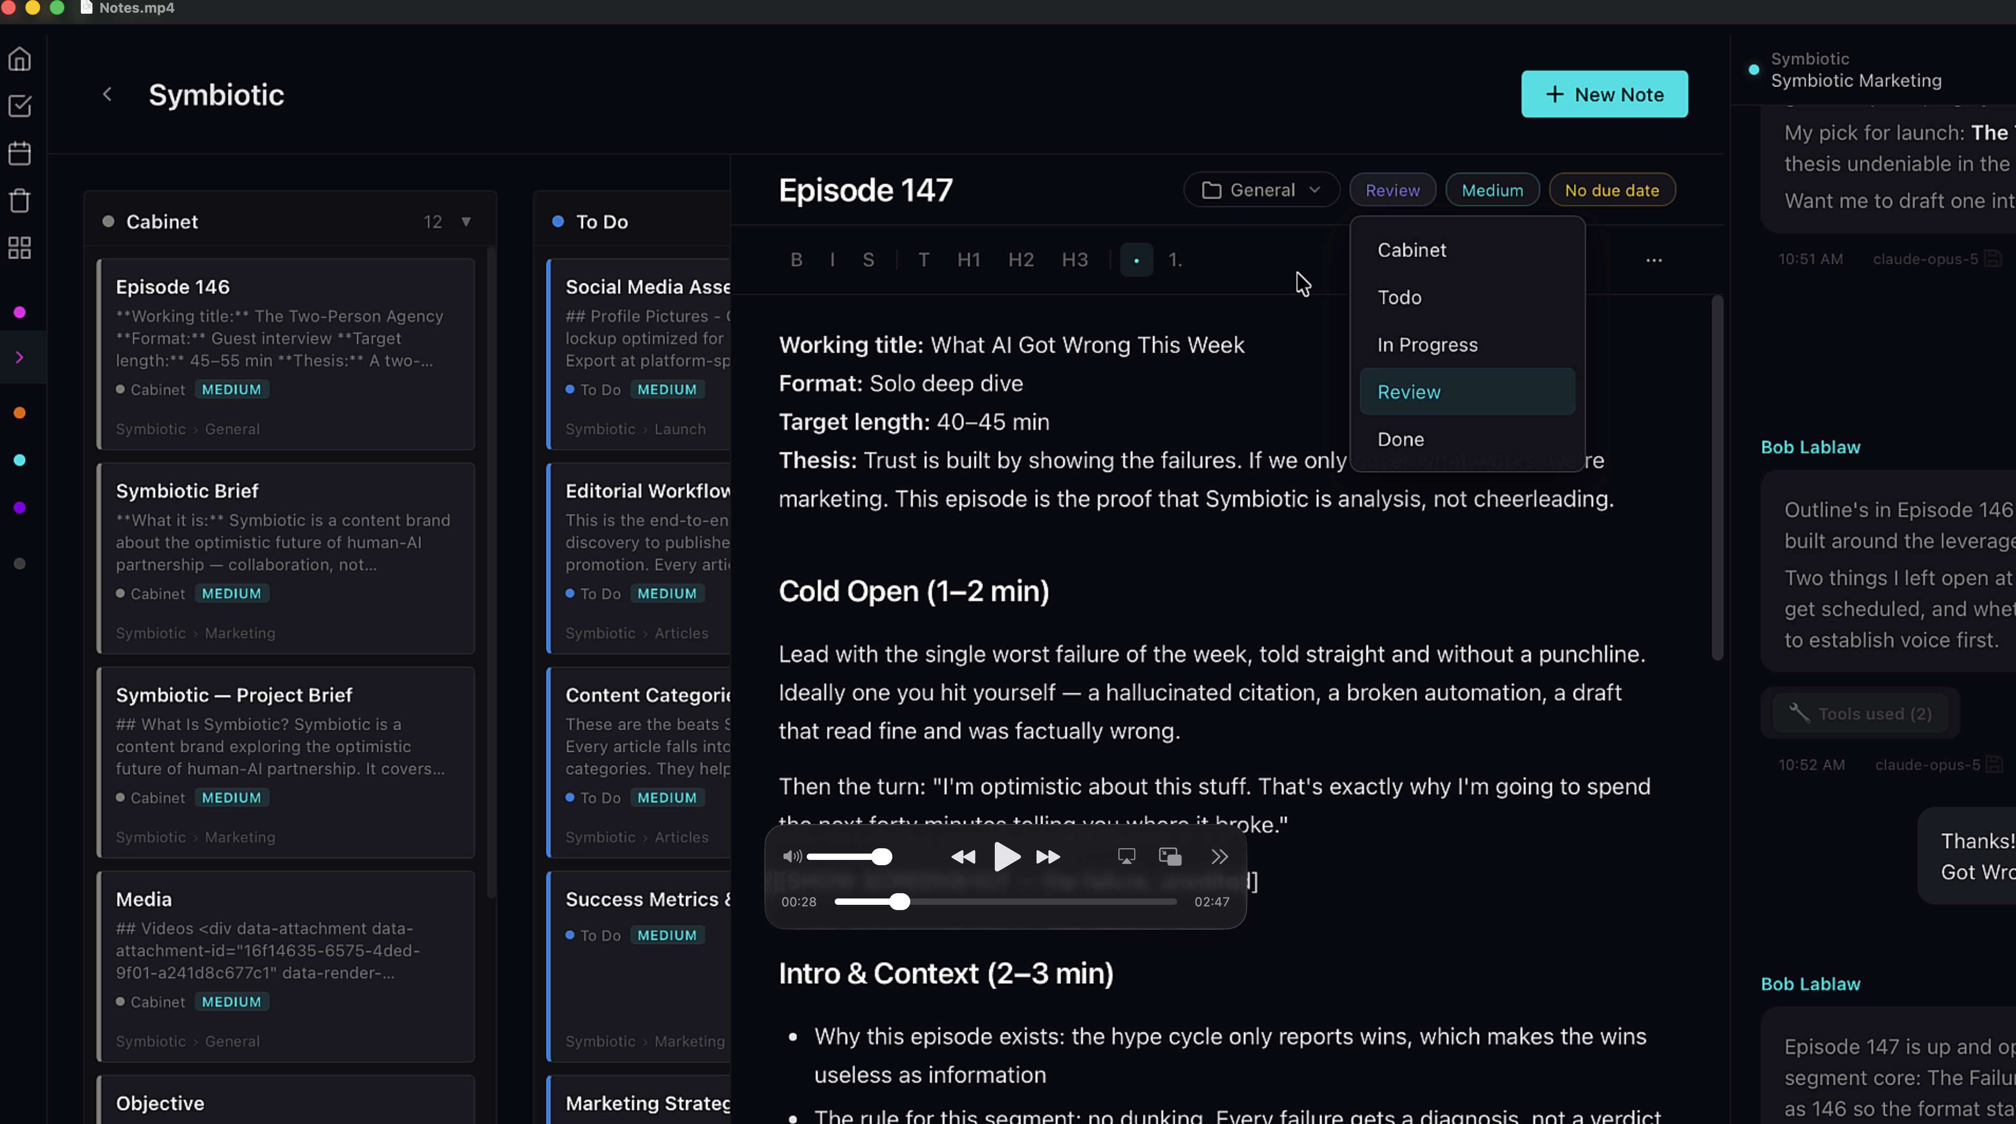The height and width of the screenshot is (1124, 2016).
Task: Open the double-chevron player options
Action: (x=1219, y=857)
